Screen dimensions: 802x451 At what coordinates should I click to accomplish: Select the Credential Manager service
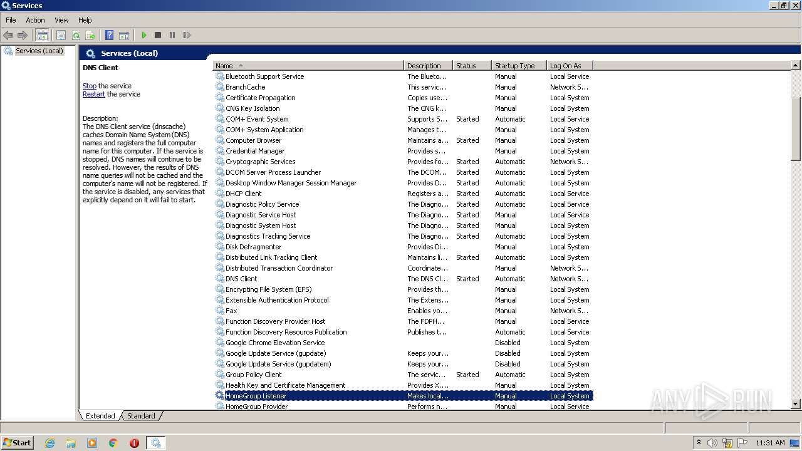coord(255,151)
